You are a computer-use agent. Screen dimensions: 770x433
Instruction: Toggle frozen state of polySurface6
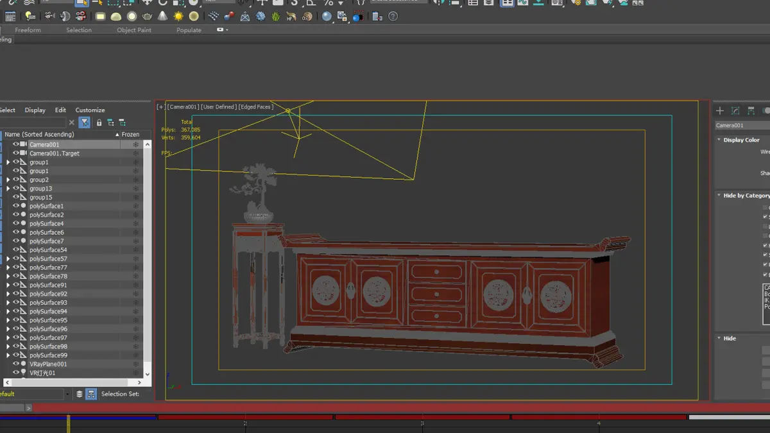[x=135, y=232]
